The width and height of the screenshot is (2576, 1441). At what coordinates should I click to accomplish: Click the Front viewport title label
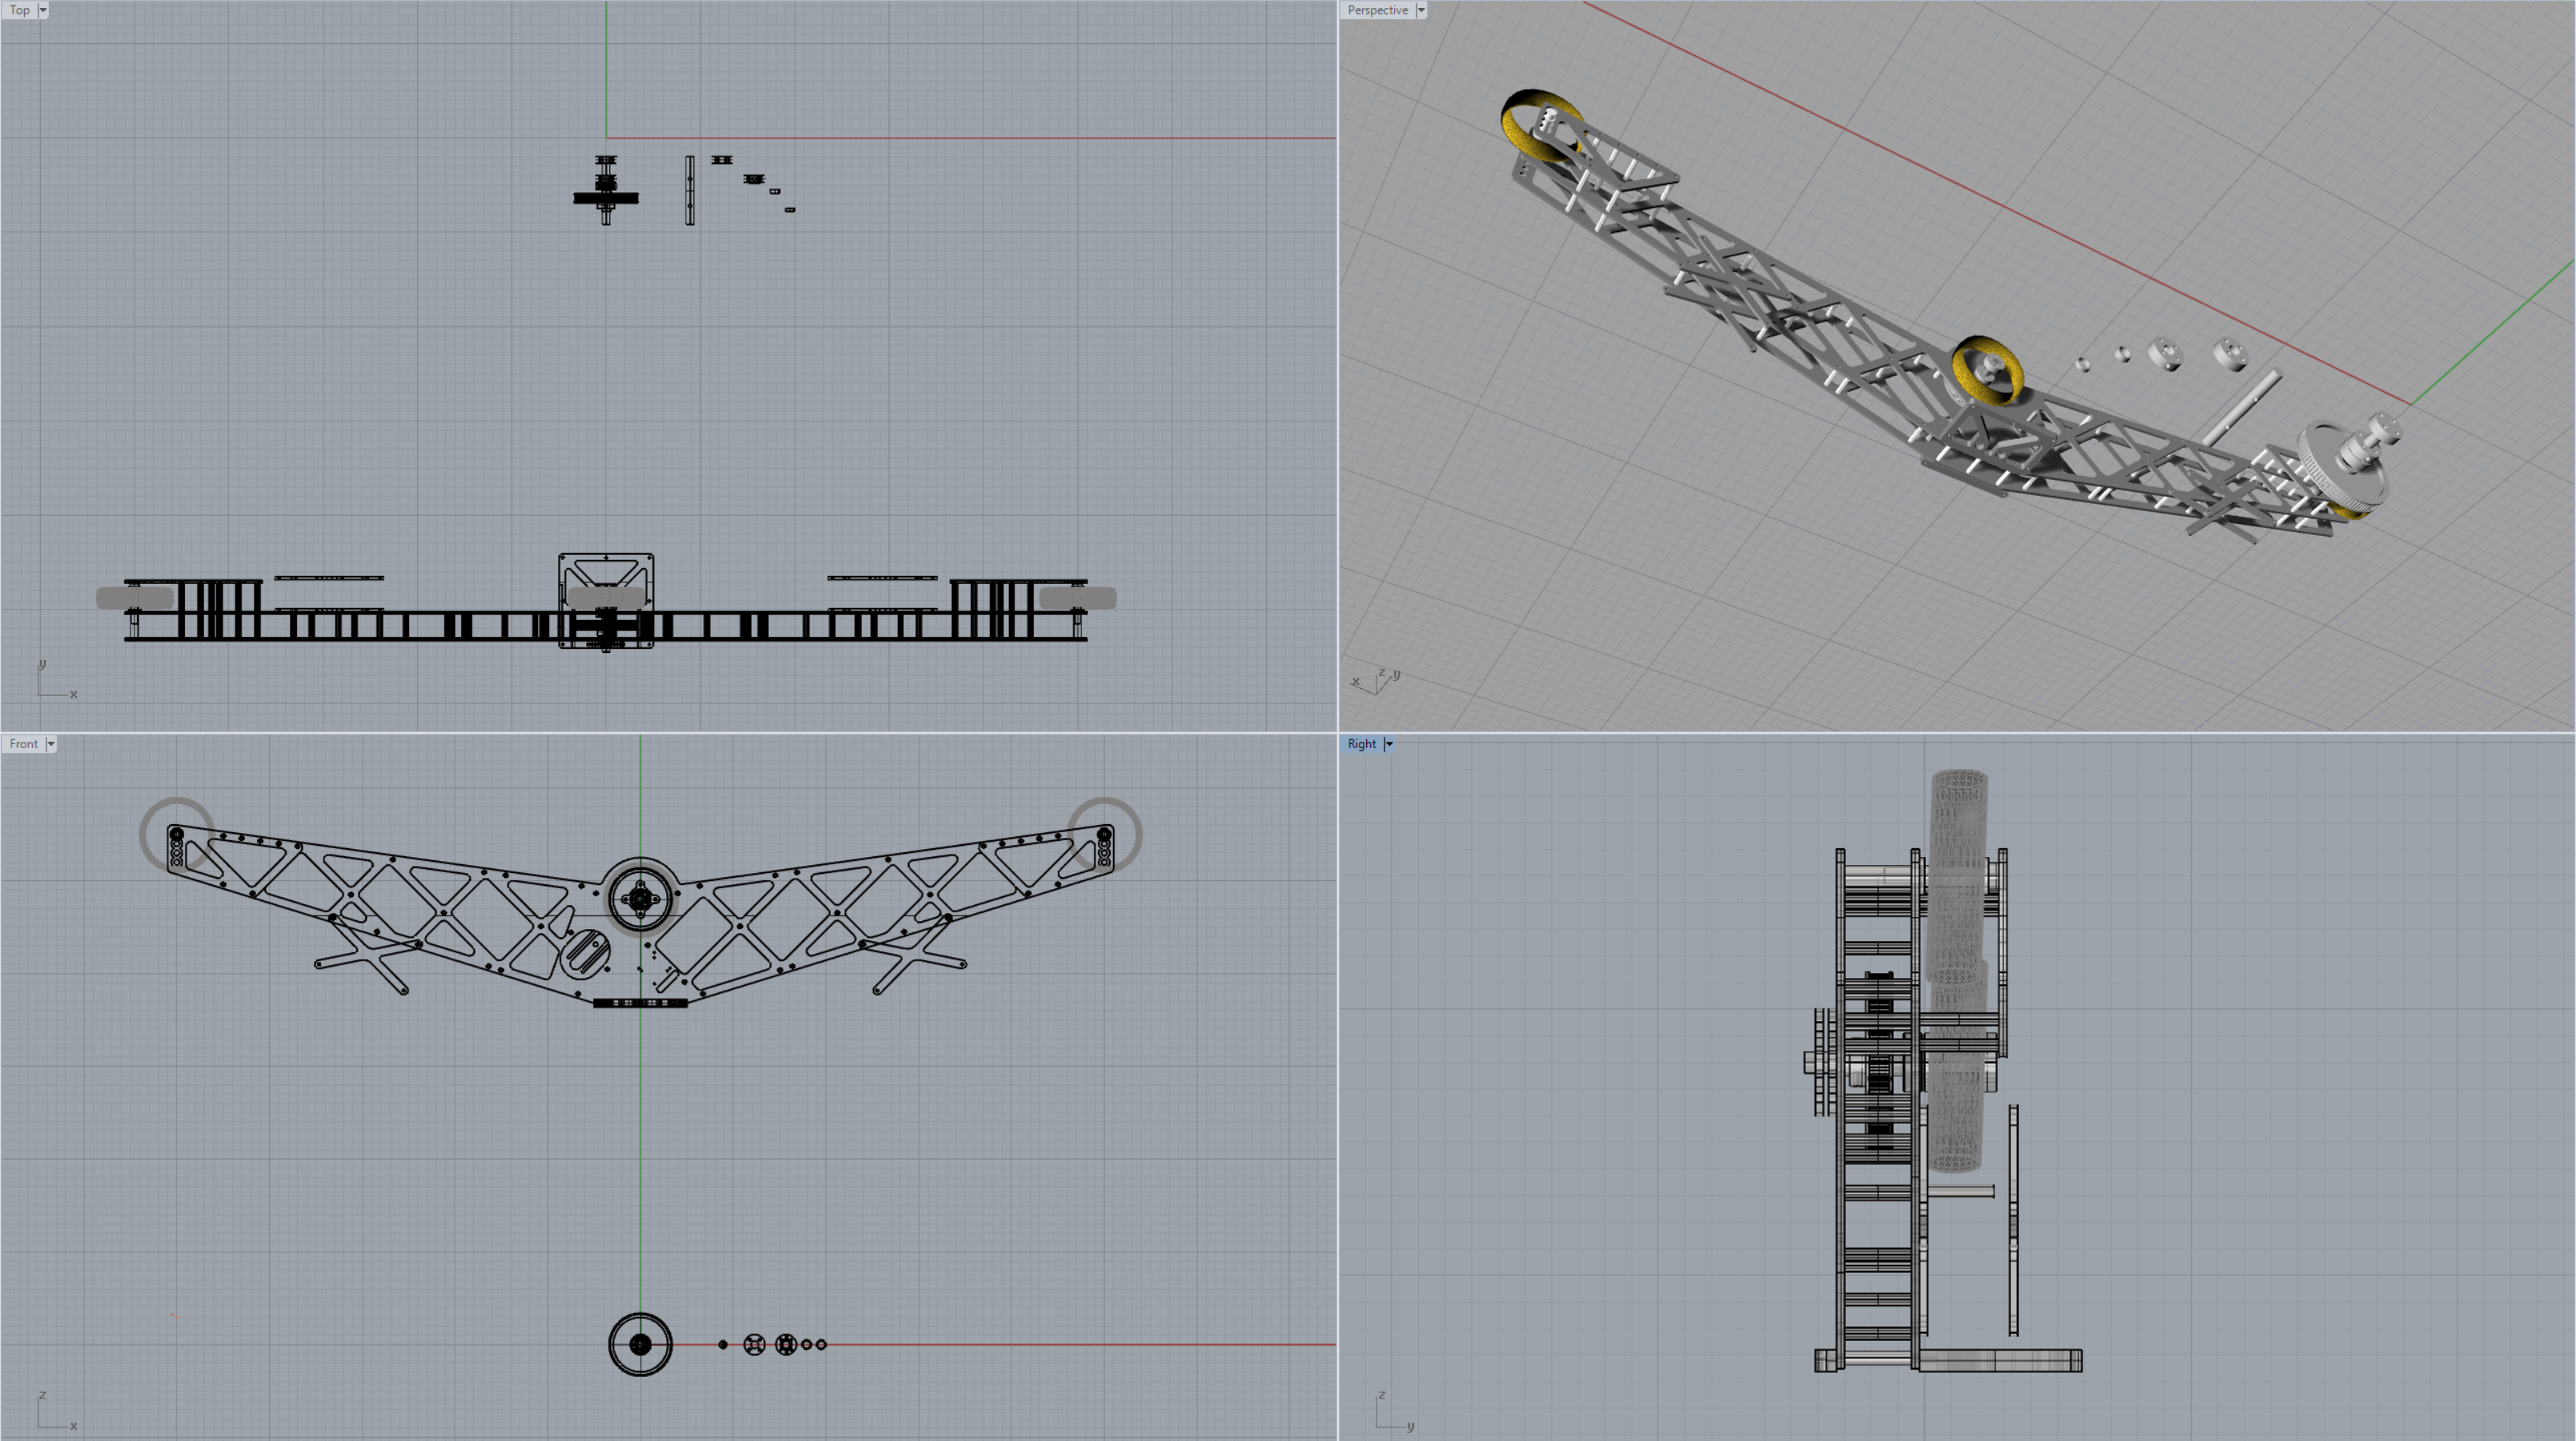pos(23,744)
